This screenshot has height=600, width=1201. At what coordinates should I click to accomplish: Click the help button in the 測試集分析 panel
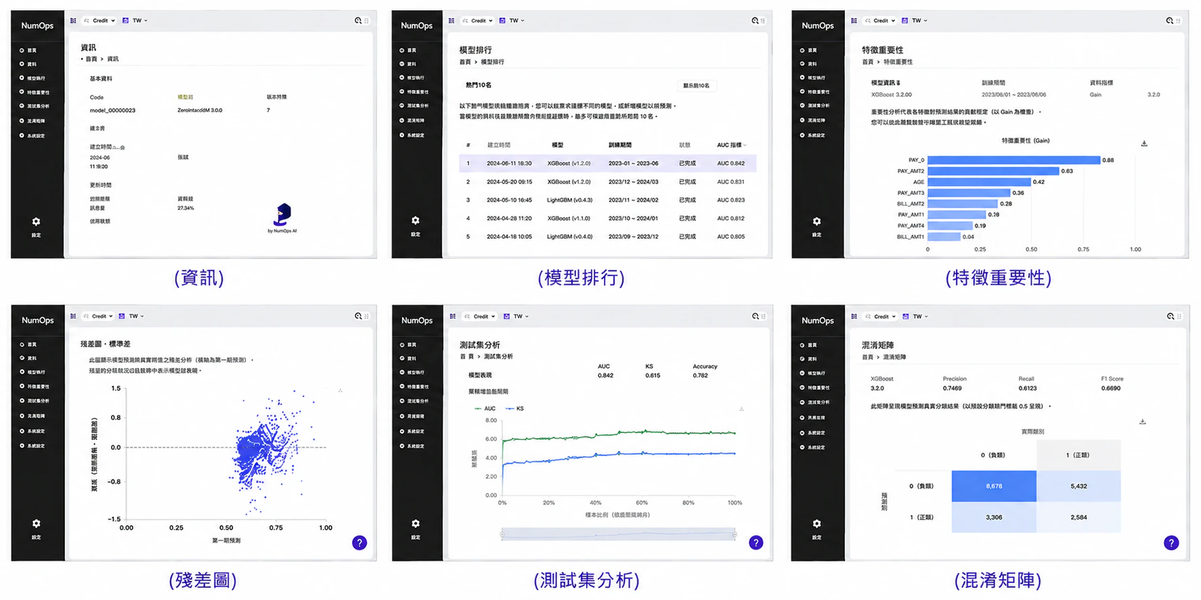coord(756,543)
